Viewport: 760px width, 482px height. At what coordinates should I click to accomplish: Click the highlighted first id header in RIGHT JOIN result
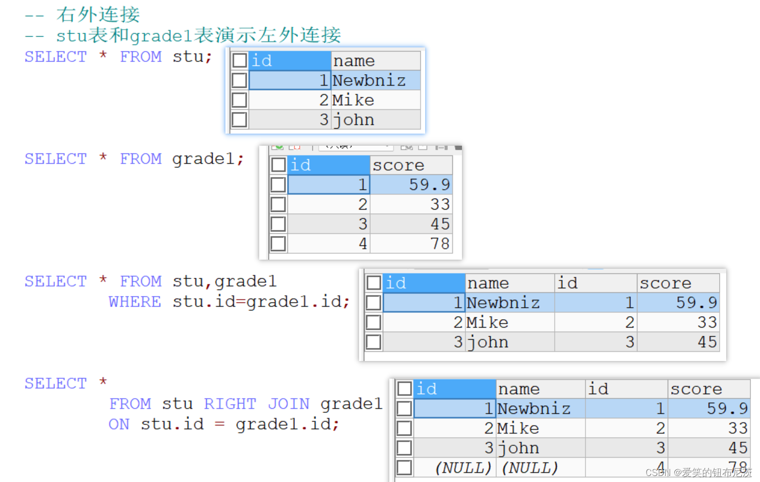tap(455, 389)
